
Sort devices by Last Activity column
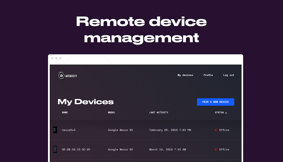pyautogui.click(x=159, y=112)
